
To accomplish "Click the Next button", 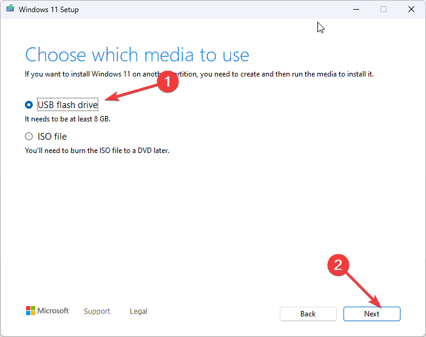I will (x=371, y=314).
